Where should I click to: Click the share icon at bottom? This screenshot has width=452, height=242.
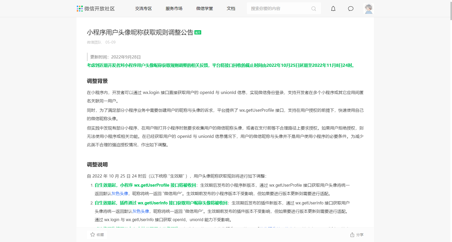pos(352,235)
